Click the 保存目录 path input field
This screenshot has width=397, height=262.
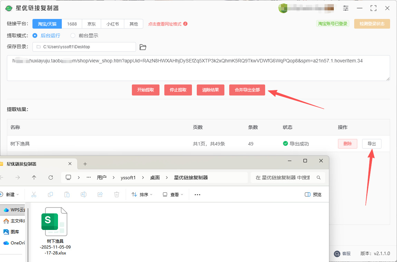pyautogui.click(x=84, y=47)
